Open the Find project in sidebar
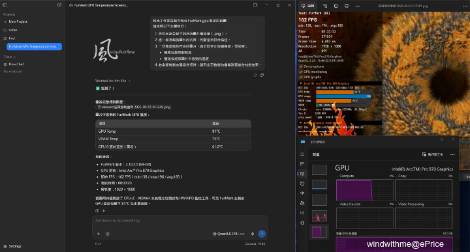This screenshot has width=470, height=252. (9, 38)
